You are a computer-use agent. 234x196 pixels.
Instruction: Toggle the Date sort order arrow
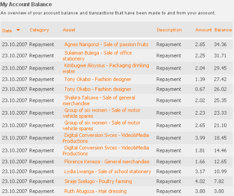18,30
